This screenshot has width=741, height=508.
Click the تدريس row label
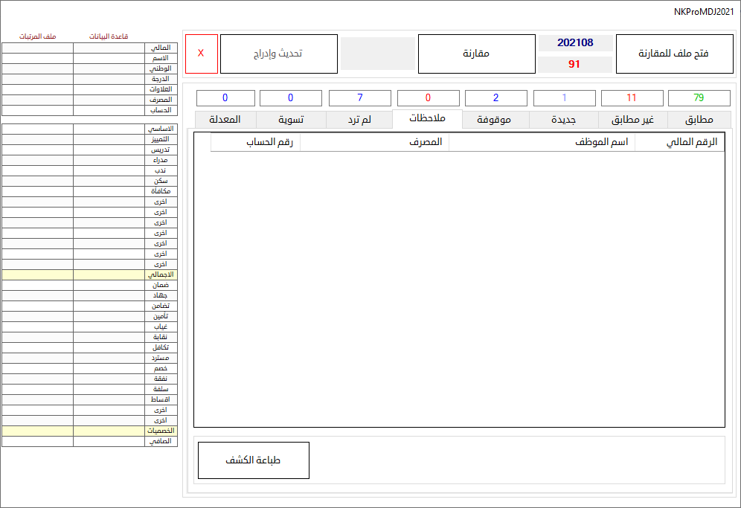click(x=161, y=149)
